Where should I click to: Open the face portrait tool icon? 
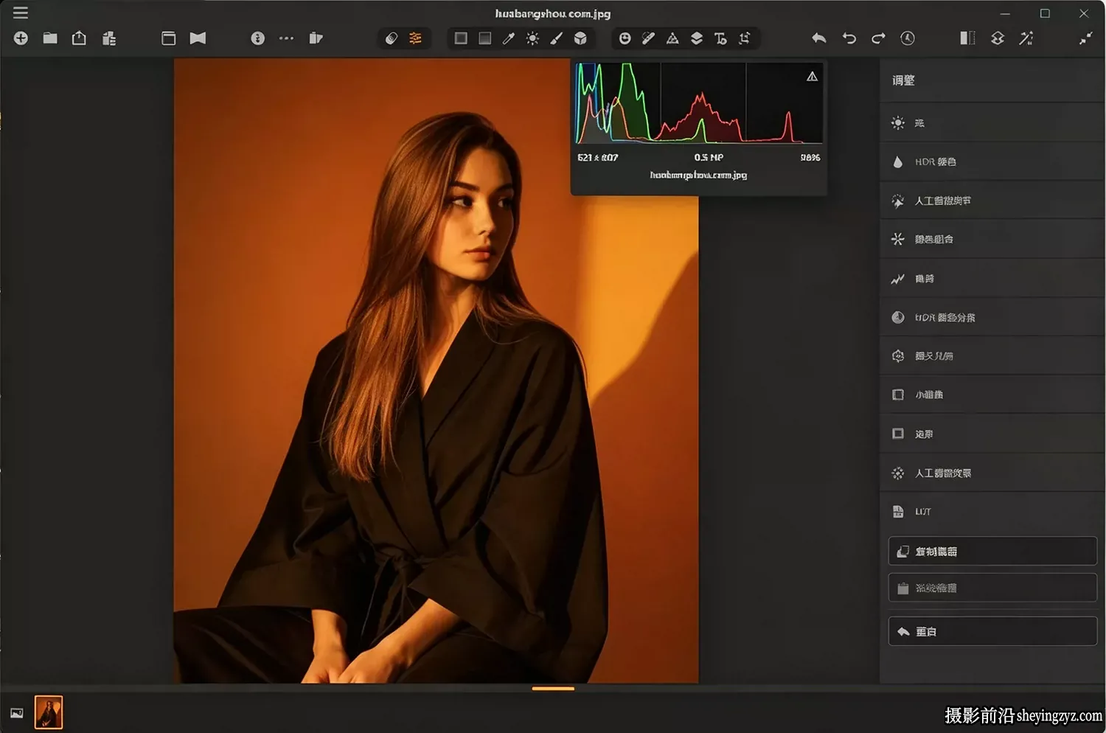[x=625, y=38]
